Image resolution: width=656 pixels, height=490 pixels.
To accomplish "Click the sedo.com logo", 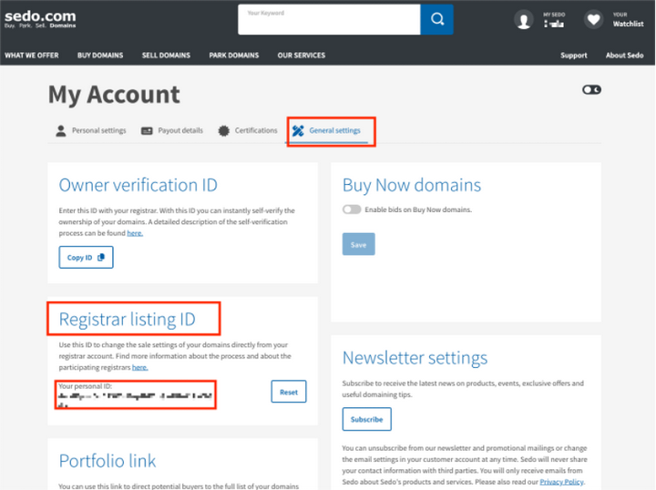I will tap(40, 19).
